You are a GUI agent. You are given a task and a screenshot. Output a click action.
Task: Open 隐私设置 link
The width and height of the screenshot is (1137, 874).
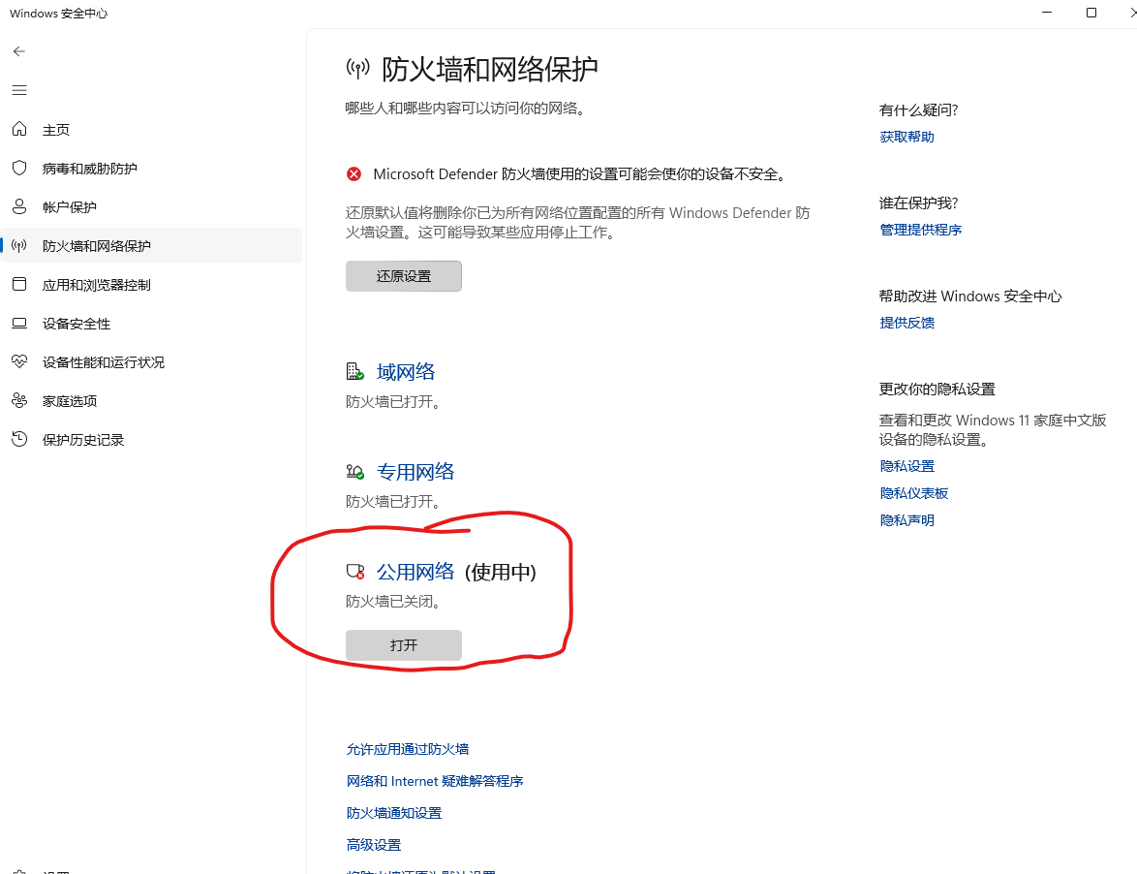click(x=907, y=466)
